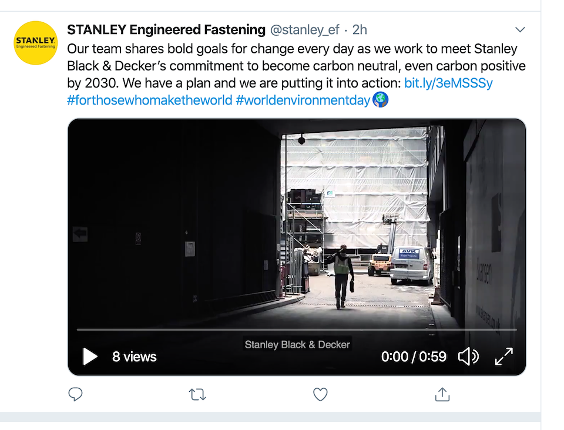
Task: Click the 2h tweet timestamp
Action: coord(360,29)
